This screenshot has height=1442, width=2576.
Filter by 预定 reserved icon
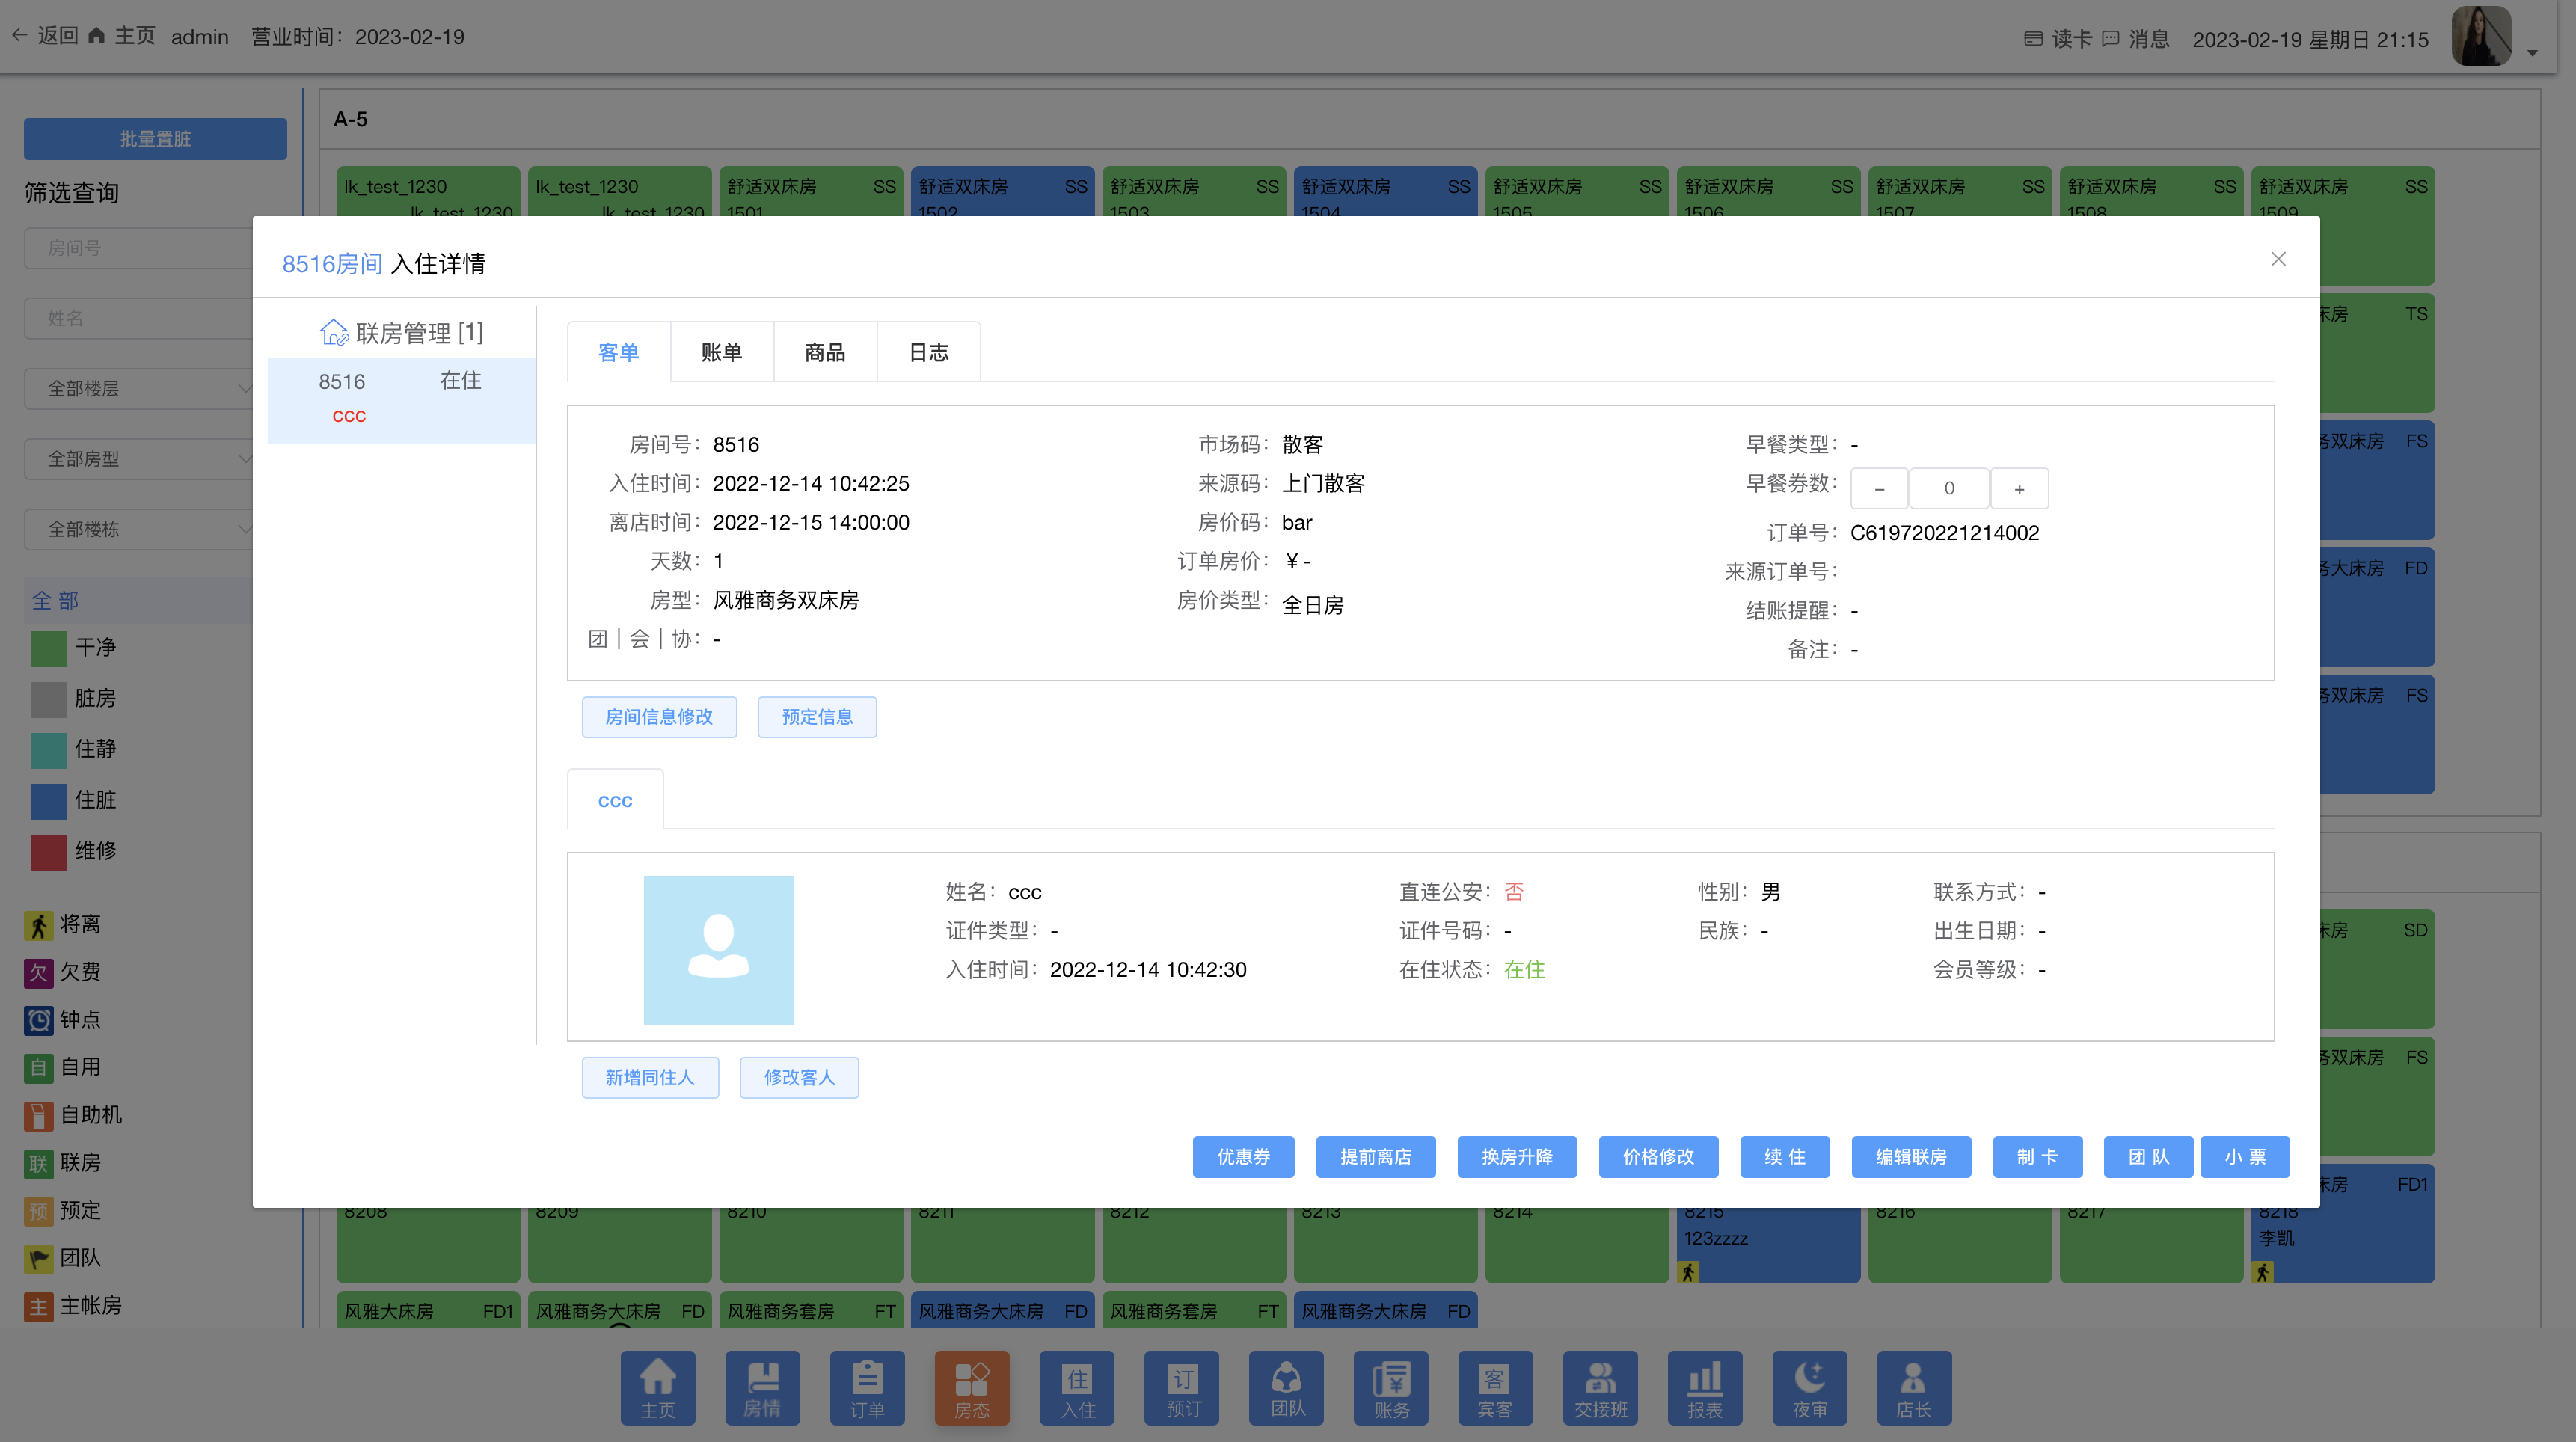coord(38,1211)
